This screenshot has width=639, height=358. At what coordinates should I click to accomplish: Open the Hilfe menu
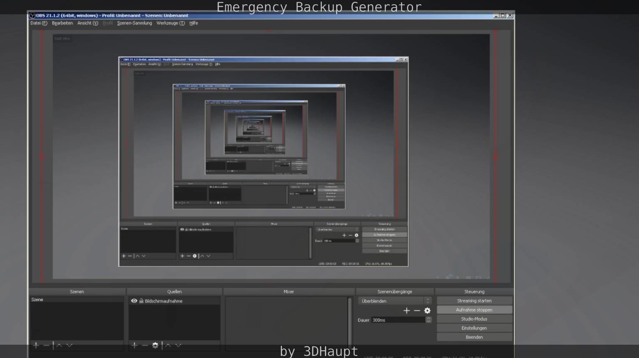pos(193,23)
